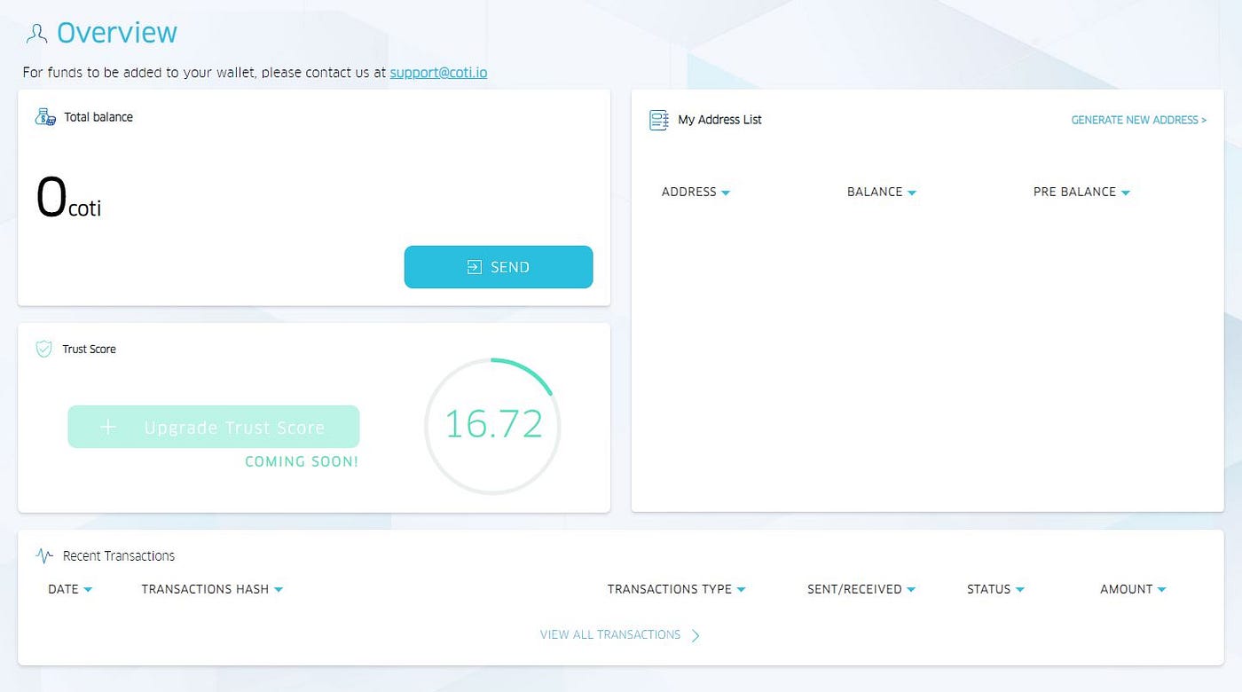
Task: Click the My Address List icon
Action: tap(659, 120)
